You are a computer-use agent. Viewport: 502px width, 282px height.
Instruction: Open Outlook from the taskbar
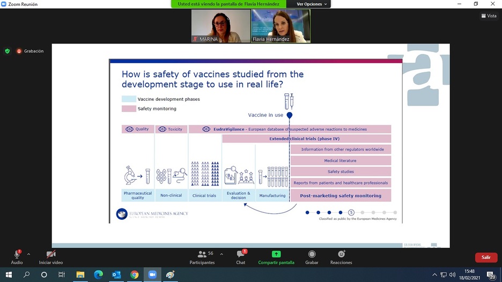116,274
